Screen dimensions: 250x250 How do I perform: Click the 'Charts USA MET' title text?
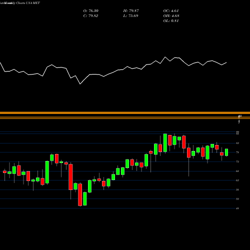click(x=28, y=3)
